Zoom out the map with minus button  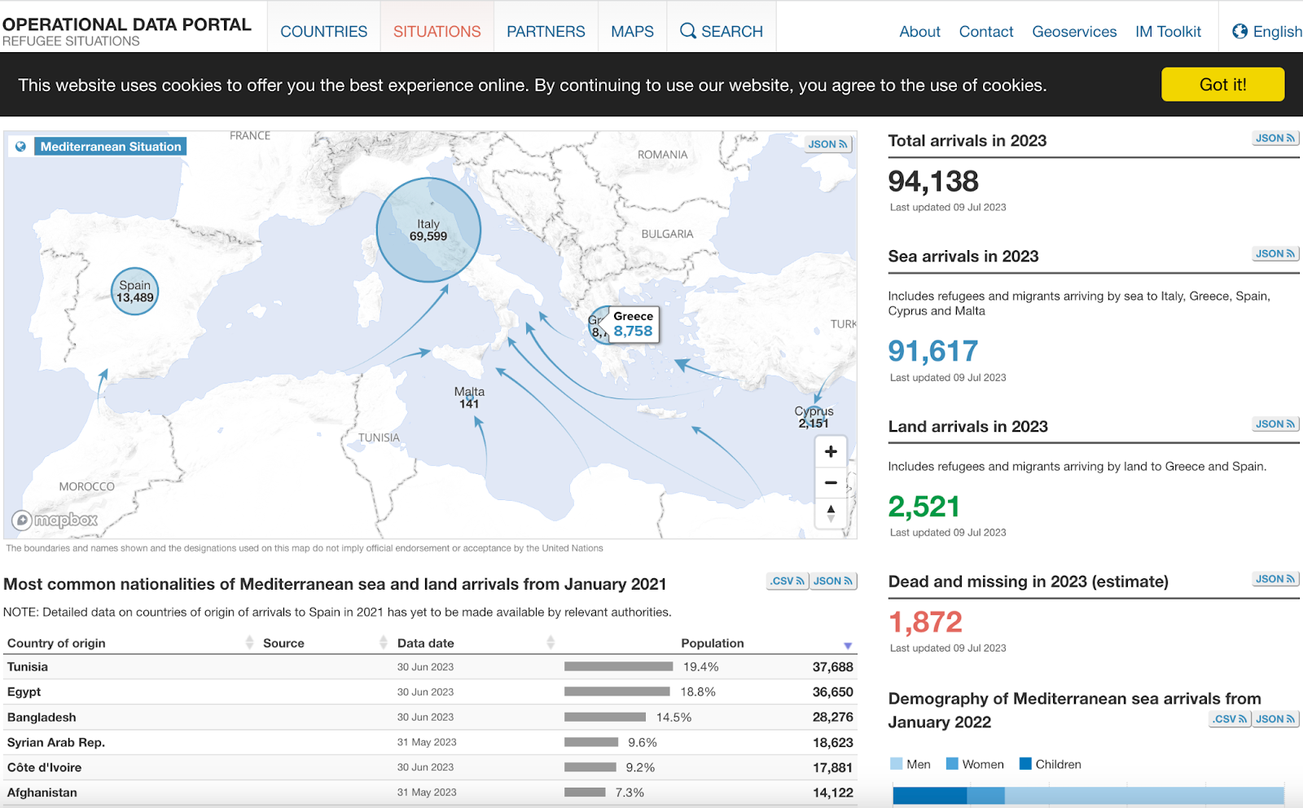click(831, 482)
